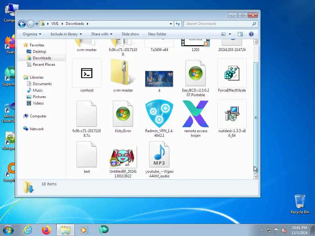Click the Forward navigation arrow
Image resolution: width=315 pixels, height=236 pixels.
(x=30, y=24)
